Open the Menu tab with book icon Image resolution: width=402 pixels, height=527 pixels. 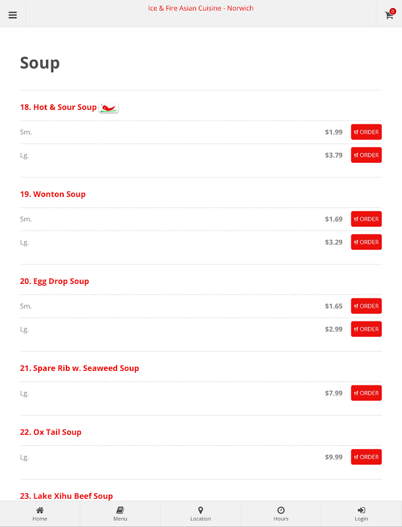[120, 514]
